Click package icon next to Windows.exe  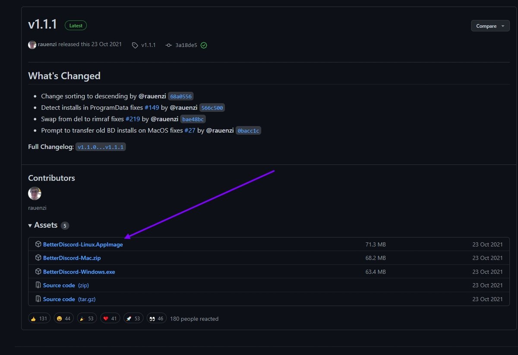click(x=38, y=272)
